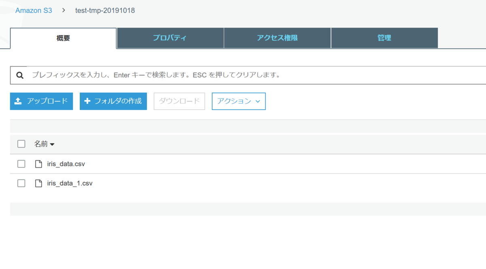Click the アップロード button
This screenshot has height=269, width=486.
(x=41, y=101)
